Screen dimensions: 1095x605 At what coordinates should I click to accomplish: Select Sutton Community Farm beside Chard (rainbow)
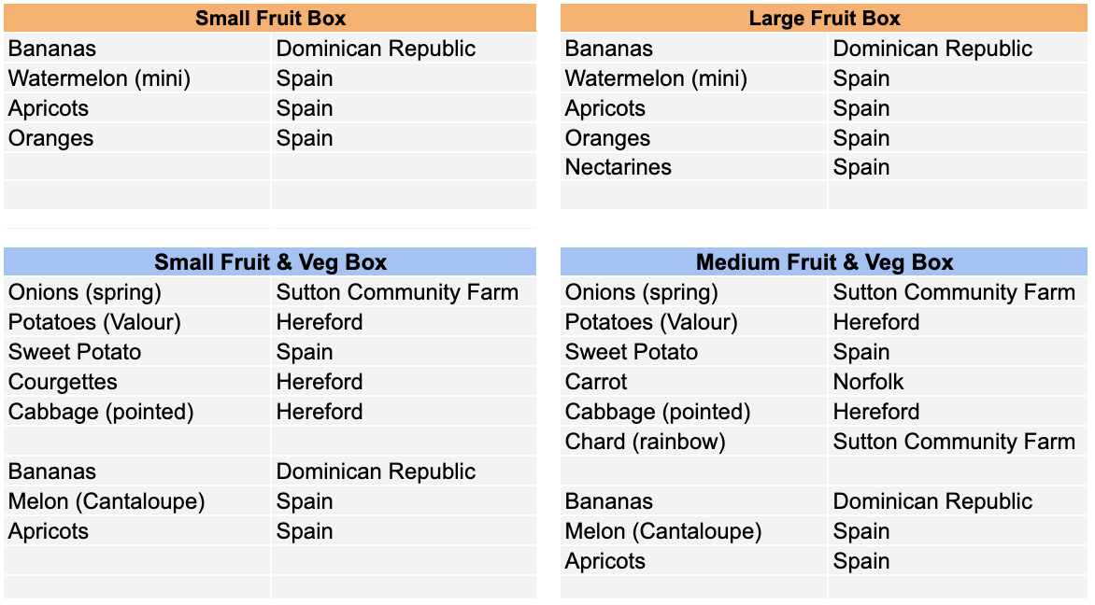pos(959,442)
